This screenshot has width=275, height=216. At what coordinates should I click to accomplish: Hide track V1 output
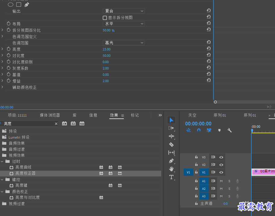(x=221, y=172)
